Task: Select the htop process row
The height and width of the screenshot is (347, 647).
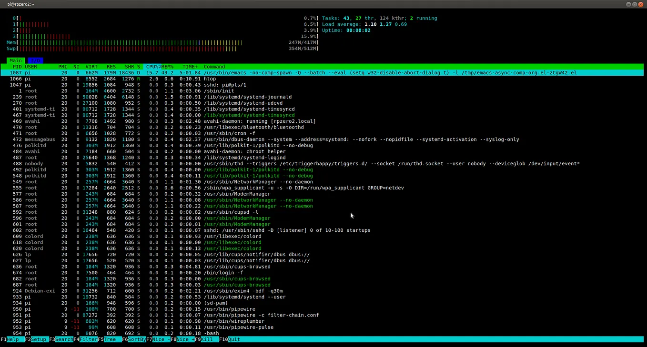Action: [x=322, y=79]
